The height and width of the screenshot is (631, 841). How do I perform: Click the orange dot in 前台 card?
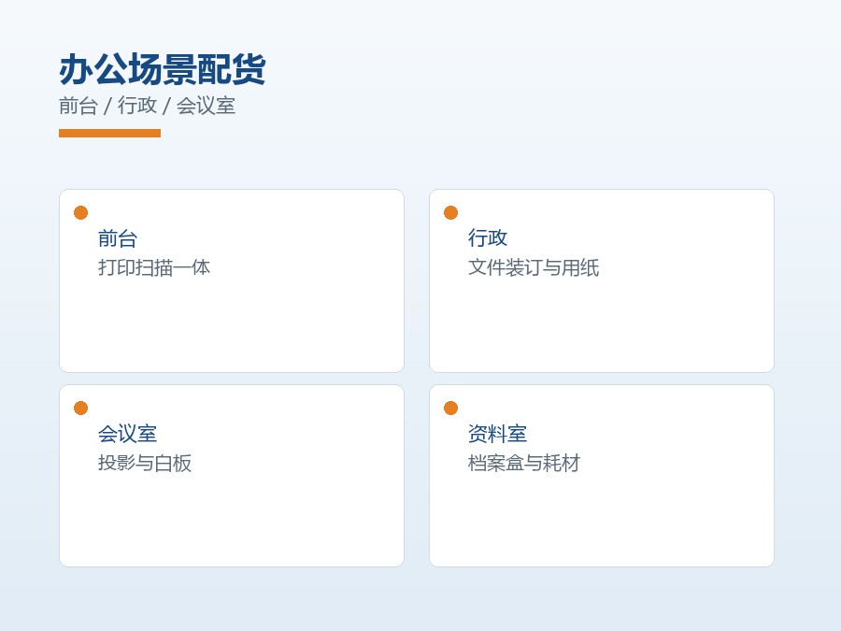click(80, 212)
